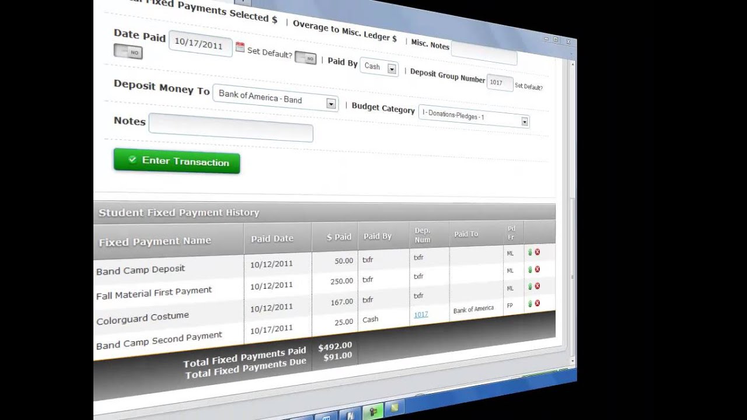The image size is (747, 420).
Task: Click the Cash cell in Paid By column
Action: pyautogui.click(x=371, y=320)
